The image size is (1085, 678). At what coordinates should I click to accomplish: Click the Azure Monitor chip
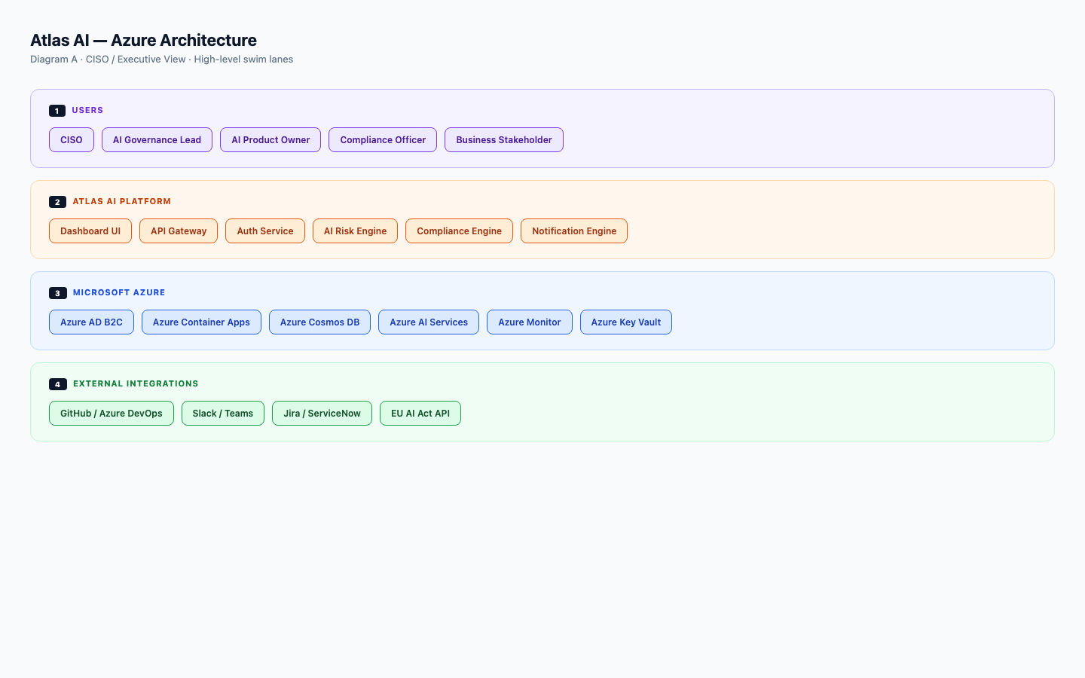point(530,322)
